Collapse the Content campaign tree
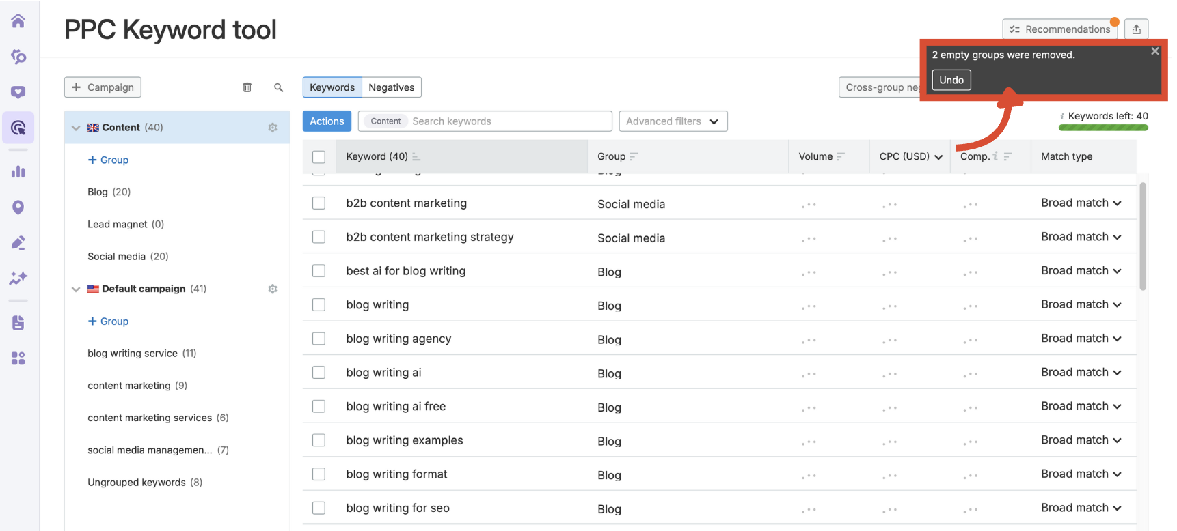The image size is (1177, 531). click(x=76, y=128)
